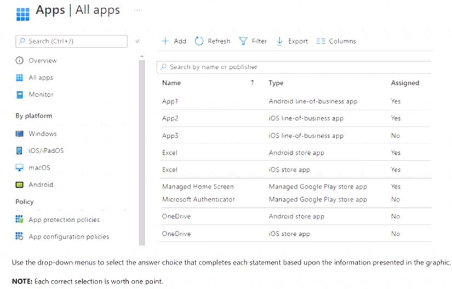The width and height of the screenshot is (452, 289).
Task: Open Microsoft Authenticator app
Action: [199, 199]
